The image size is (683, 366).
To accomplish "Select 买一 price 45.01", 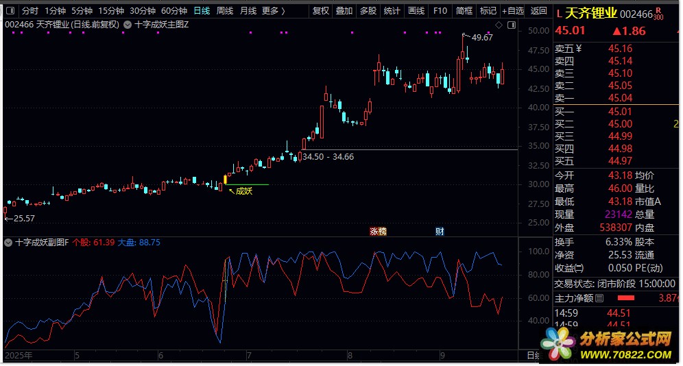I will click(620, 112).
